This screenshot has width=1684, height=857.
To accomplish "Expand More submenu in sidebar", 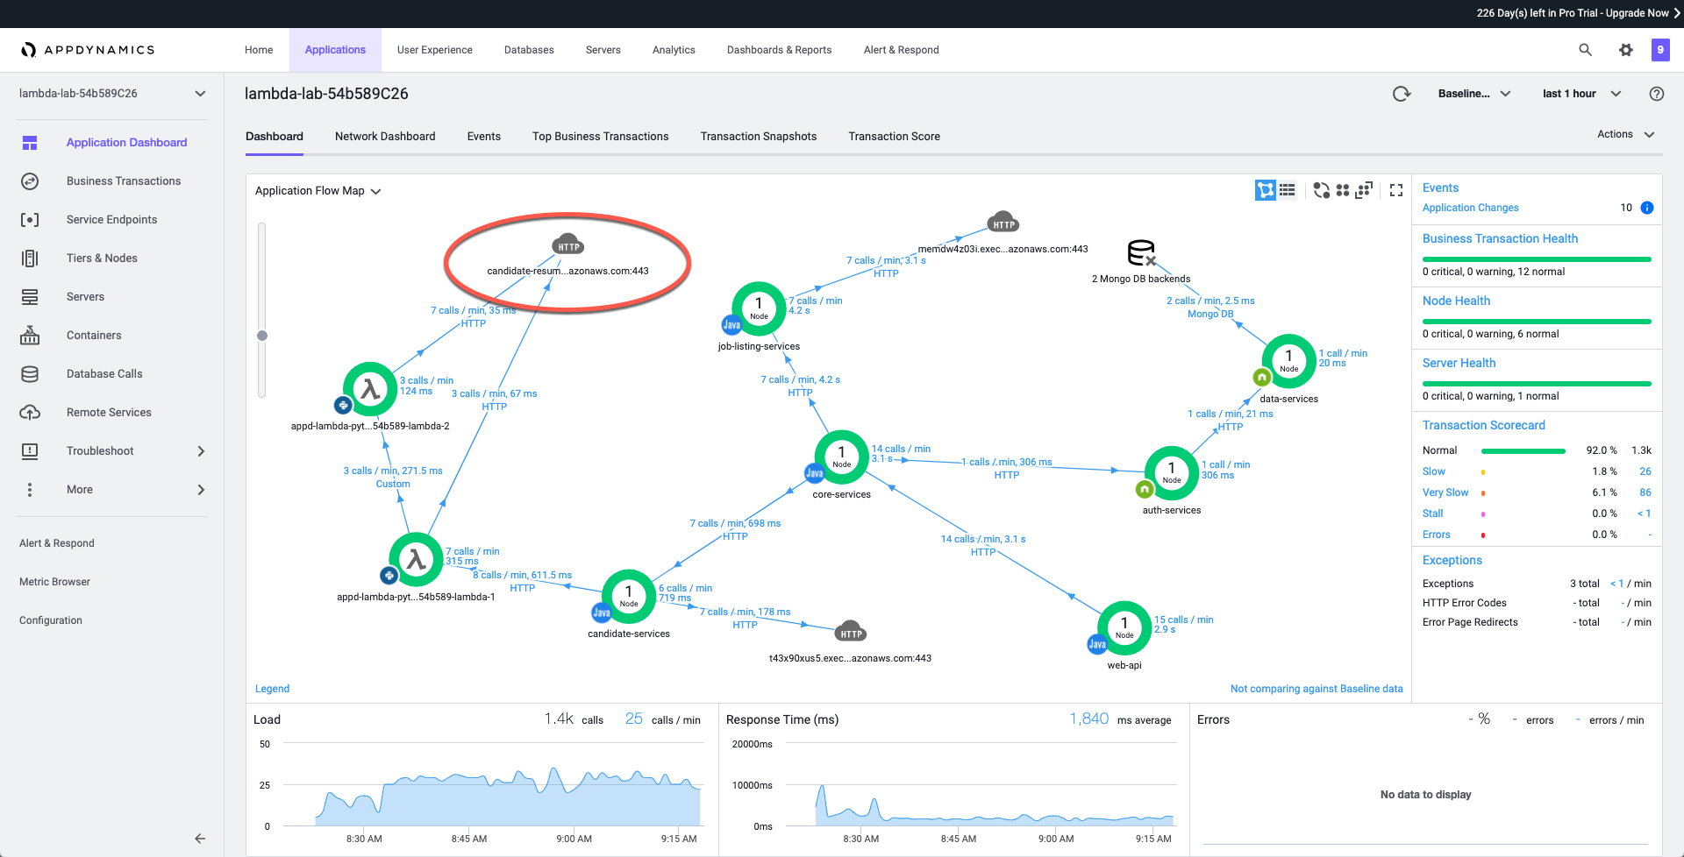I will click(x=201, y=490).
